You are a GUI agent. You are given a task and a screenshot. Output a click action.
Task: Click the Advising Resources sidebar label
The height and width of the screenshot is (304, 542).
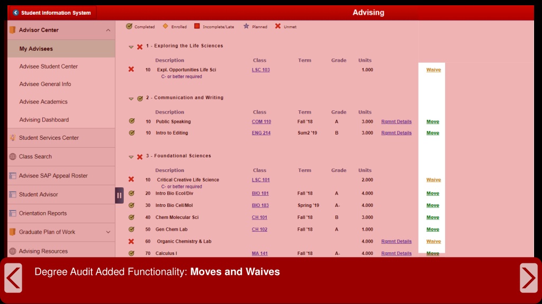[x=43, y=251]
